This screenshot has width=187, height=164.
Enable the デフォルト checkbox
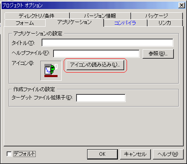[x=9, y=154]
